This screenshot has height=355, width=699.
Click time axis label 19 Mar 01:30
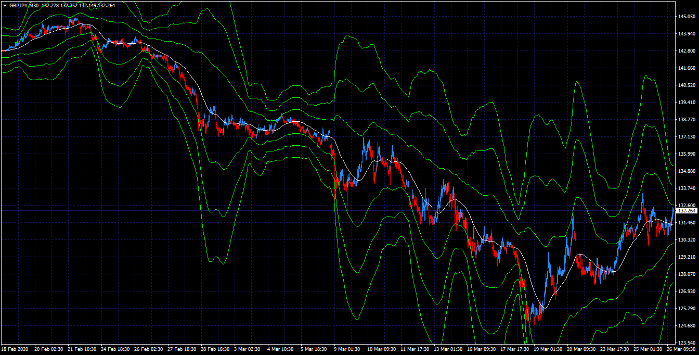[x=548, y=349]
